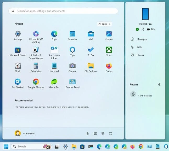Viewport: 169px width, 151px height.
Task: Open pinned Control Panel
Action: pyautogui.click(x=72, y=84)
